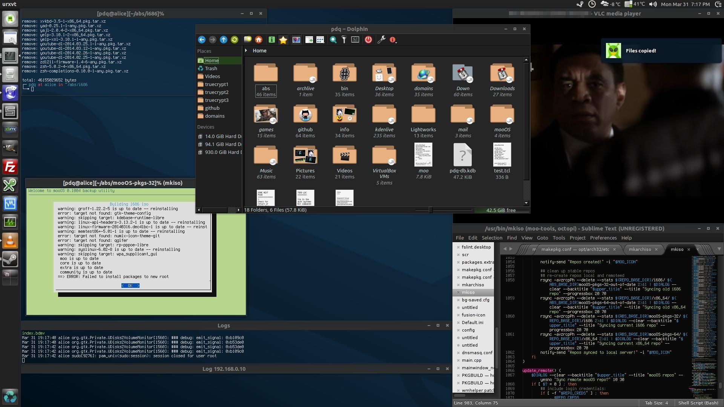Click the wrench configure icon in Dolphin
The width and height of the screenshot is (724, 407).
point(381,40)
